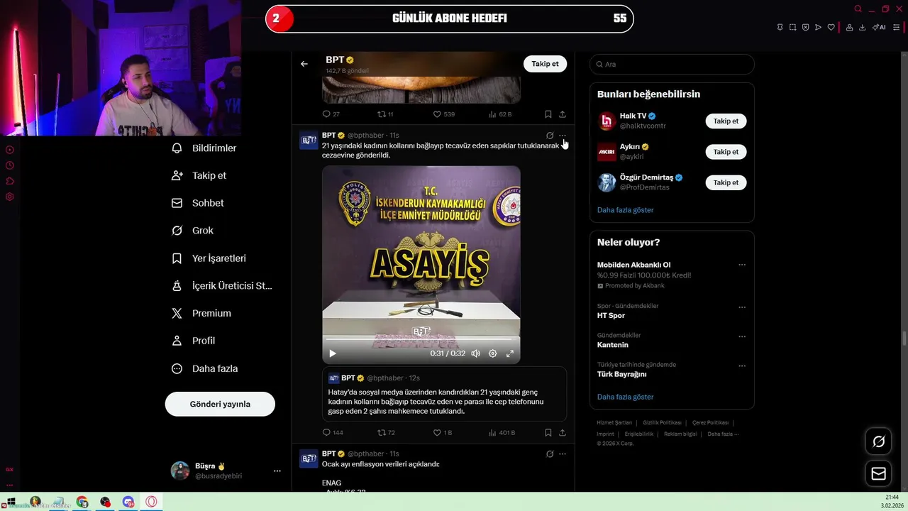Reply to the top tweet with 27 replies
908x511 pixels.
(331, 114)
